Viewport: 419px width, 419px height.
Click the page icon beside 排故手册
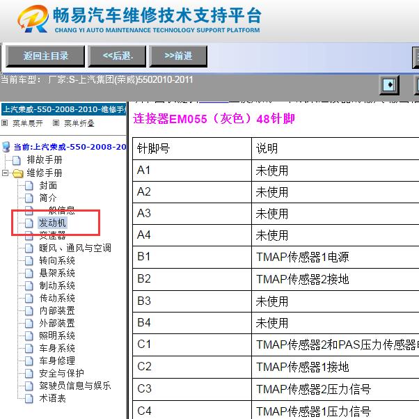point(17,160)
